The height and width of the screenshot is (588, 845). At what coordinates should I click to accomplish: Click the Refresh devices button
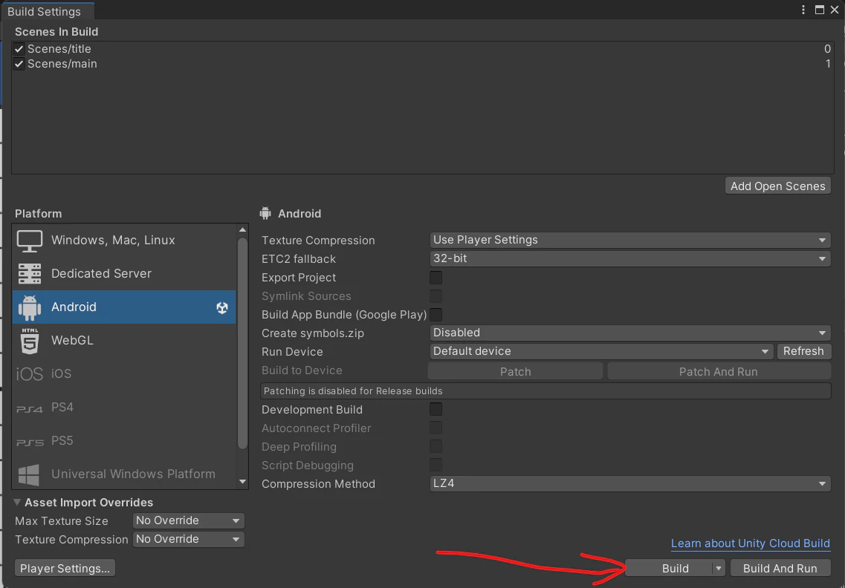(803, 351)
